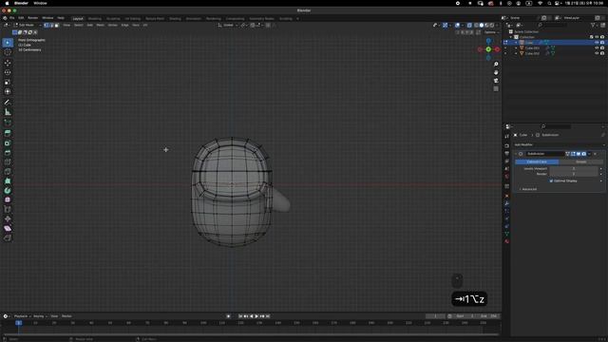Switch to material preview shading

point(486,26)
